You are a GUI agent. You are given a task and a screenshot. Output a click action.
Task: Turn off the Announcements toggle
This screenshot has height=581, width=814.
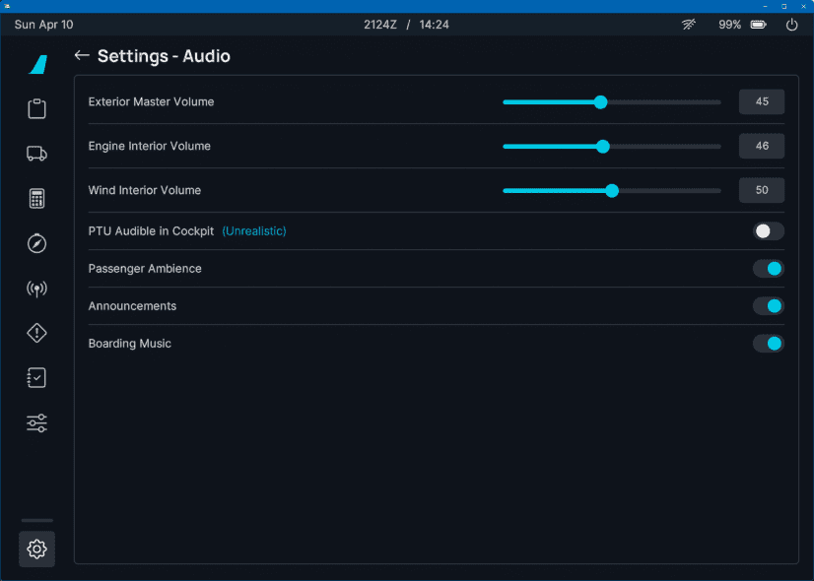[769, 306]
